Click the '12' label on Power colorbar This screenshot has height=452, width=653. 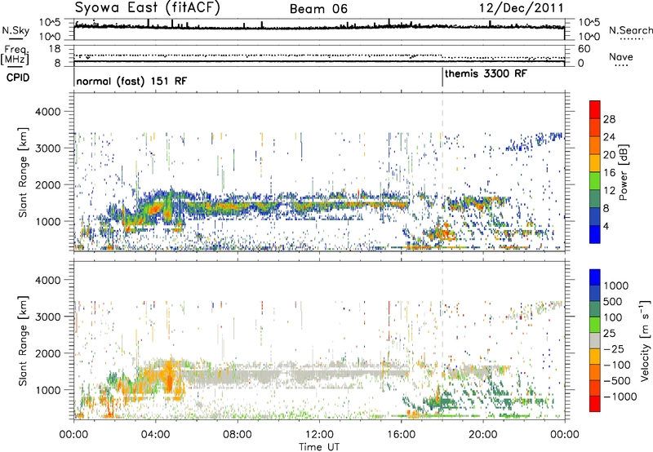[609, 191]
